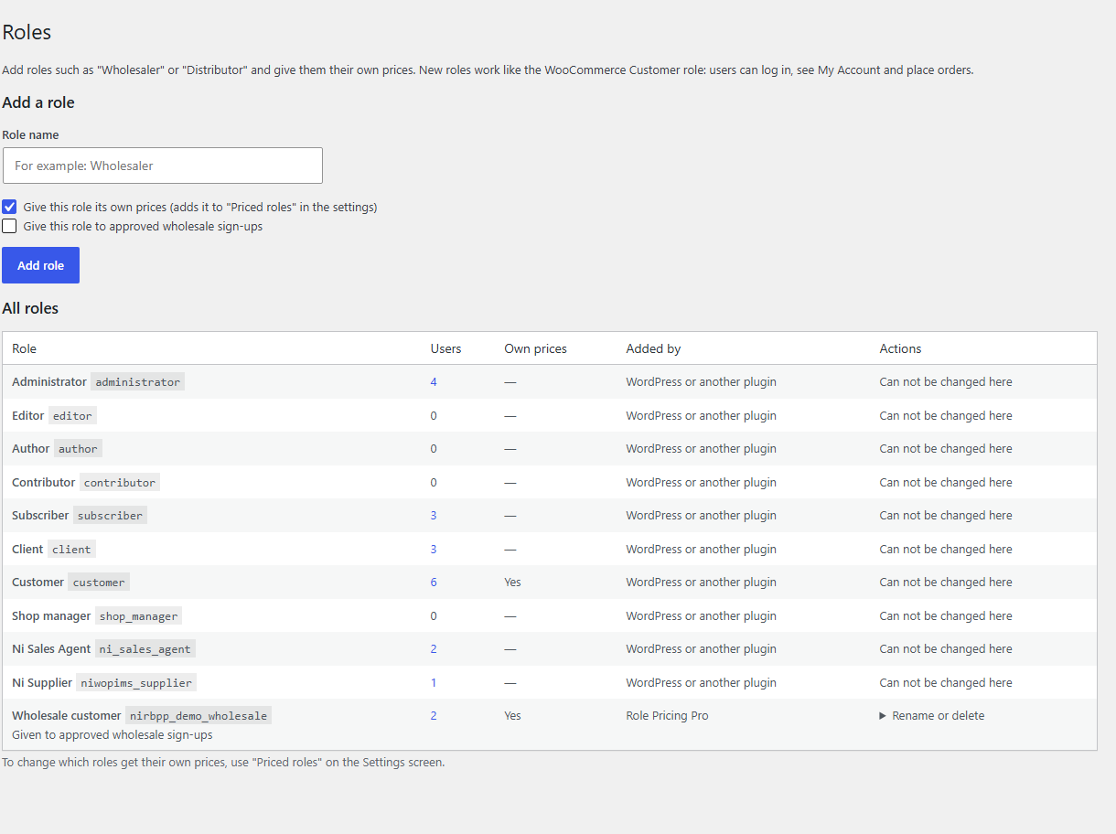Click the Priced roles footnote below table
This screenshot has height=834, width=1116.
coord(223,762)
